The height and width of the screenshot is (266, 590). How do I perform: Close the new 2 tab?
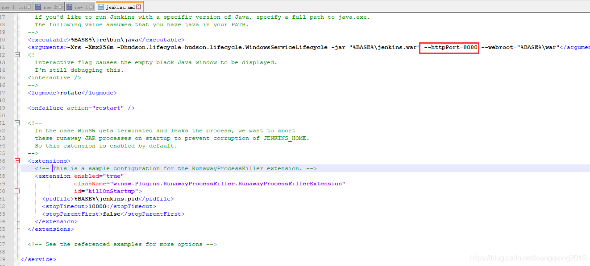pyautogui.click(x=60, y=7)
